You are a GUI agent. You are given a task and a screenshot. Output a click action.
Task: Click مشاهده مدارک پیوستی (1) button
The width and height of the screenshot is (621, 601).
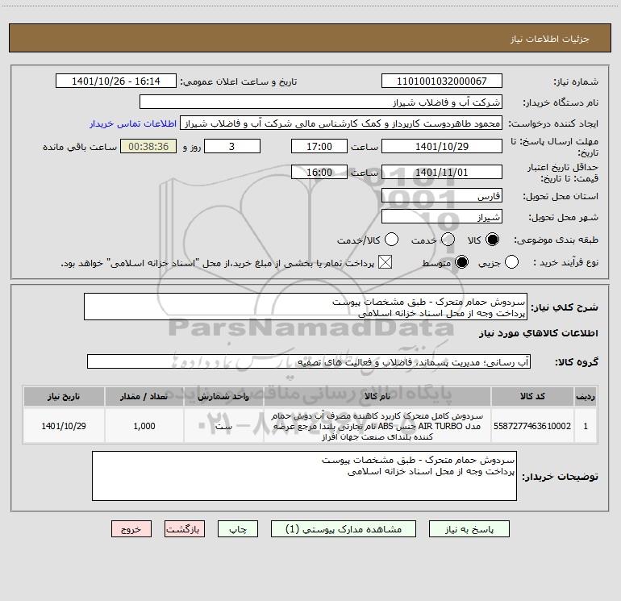(x=344, y=529)
